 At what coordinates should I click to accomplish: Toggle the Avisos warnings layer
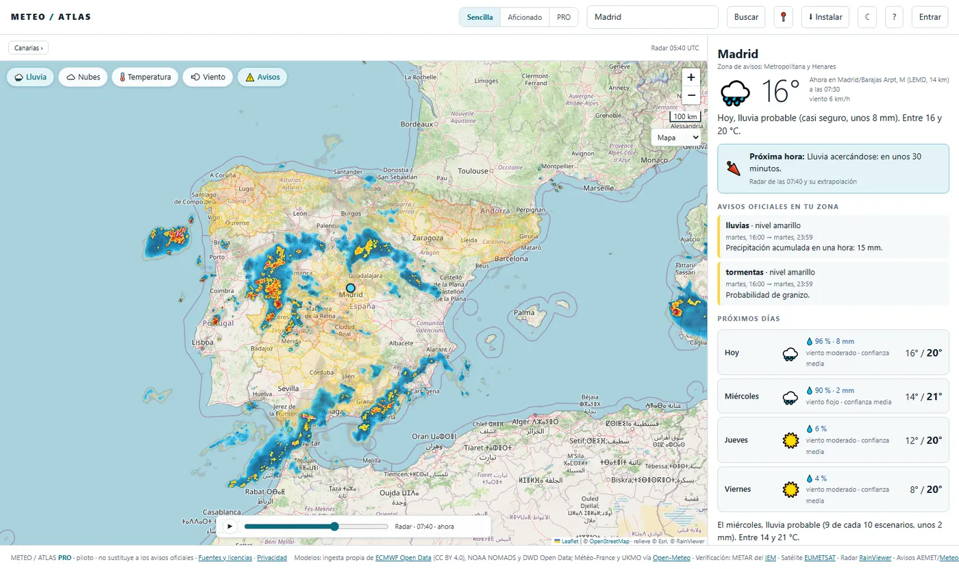click(x=262, y=77)
